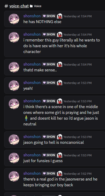Click SHON tag on "jason going to hell" message
The image size is (105, 196).
49,137
